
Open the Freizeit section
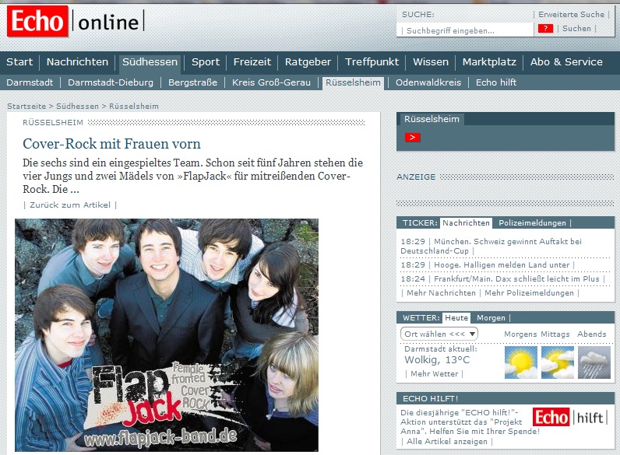(252, 62)
